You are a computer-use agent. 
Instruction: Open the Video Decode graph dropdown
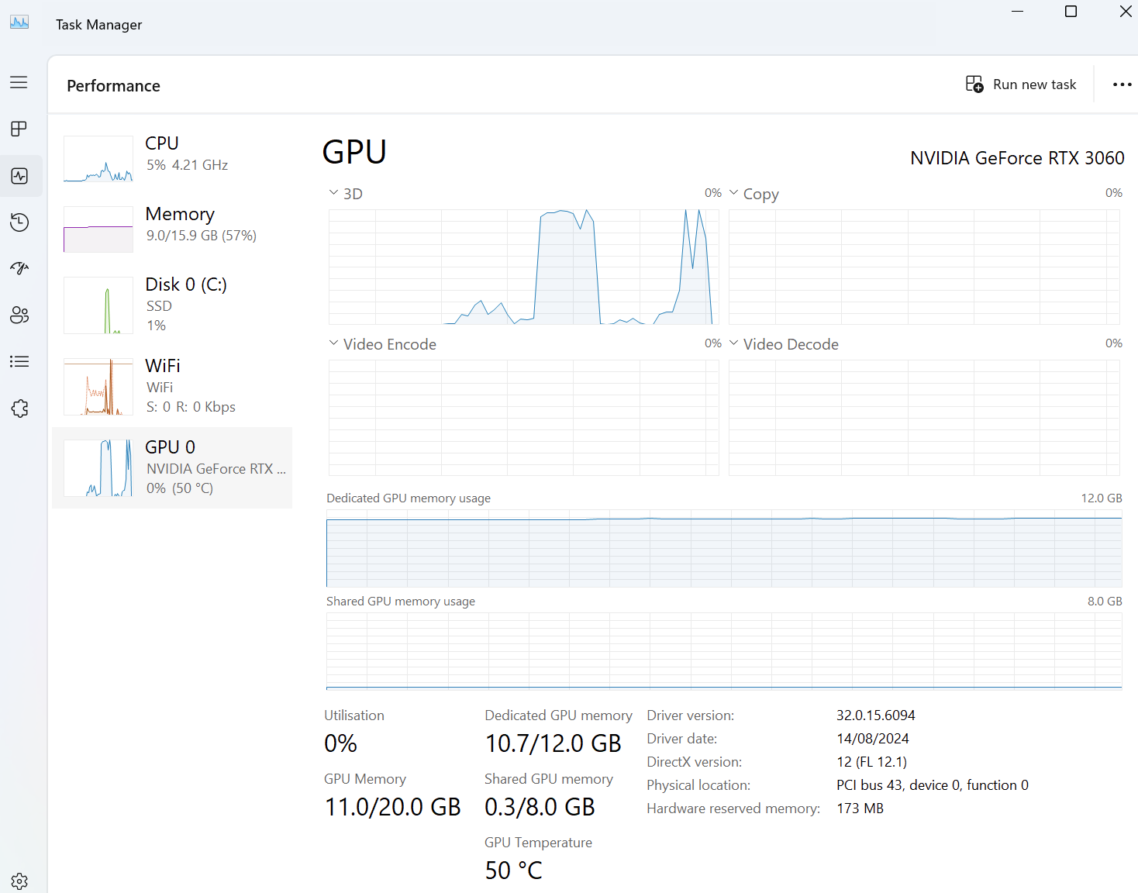coord(784,344)
